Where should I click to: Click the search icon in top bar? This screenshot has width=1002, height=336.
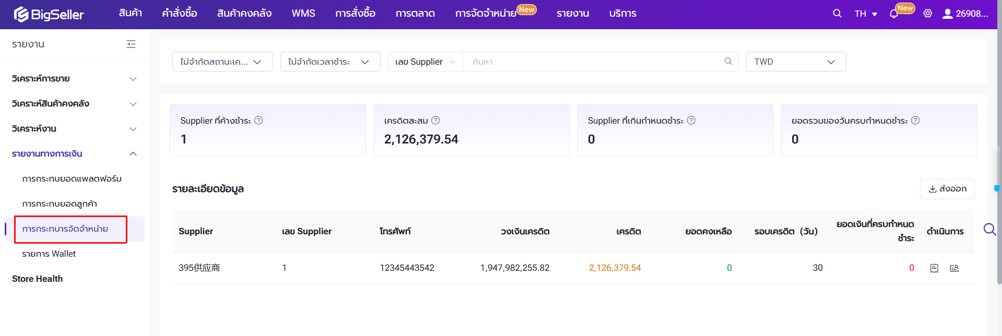[x=837, y=14]
